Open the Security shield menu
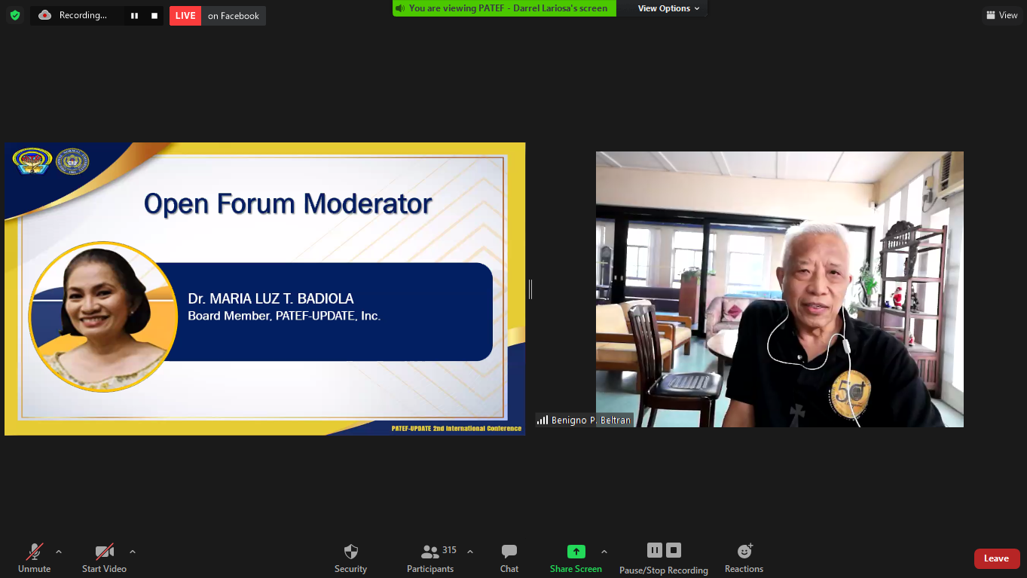Viewport: 1027px width, 578px height. [350, 558]
